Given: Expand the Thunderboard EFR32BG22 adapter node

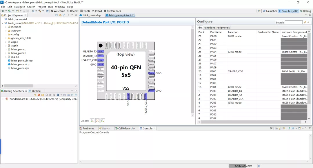Looking at the screenshot, I should tap(3, 99).
